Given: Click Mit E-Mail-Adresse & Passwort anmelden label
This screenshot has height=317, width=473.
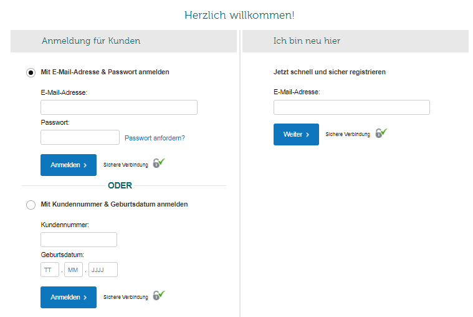Looking at the screenshot, I should point(105,72).
